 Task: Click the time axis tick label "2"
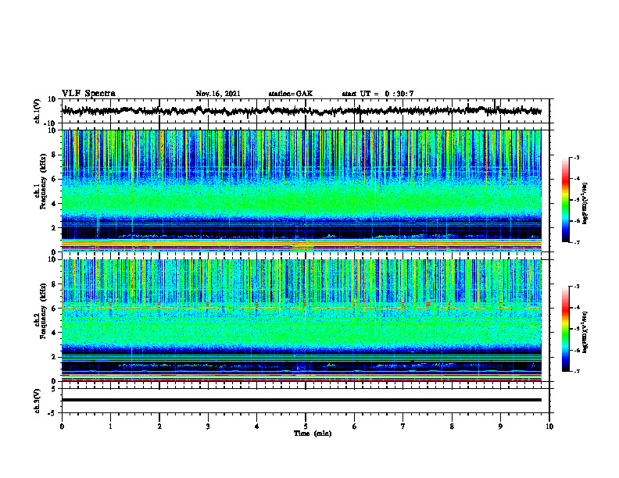159,426
